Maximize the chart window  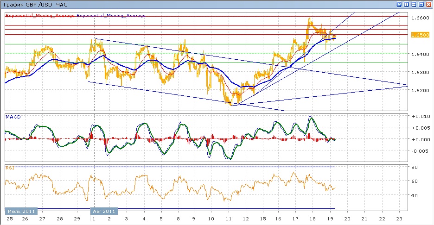[421, 4]
